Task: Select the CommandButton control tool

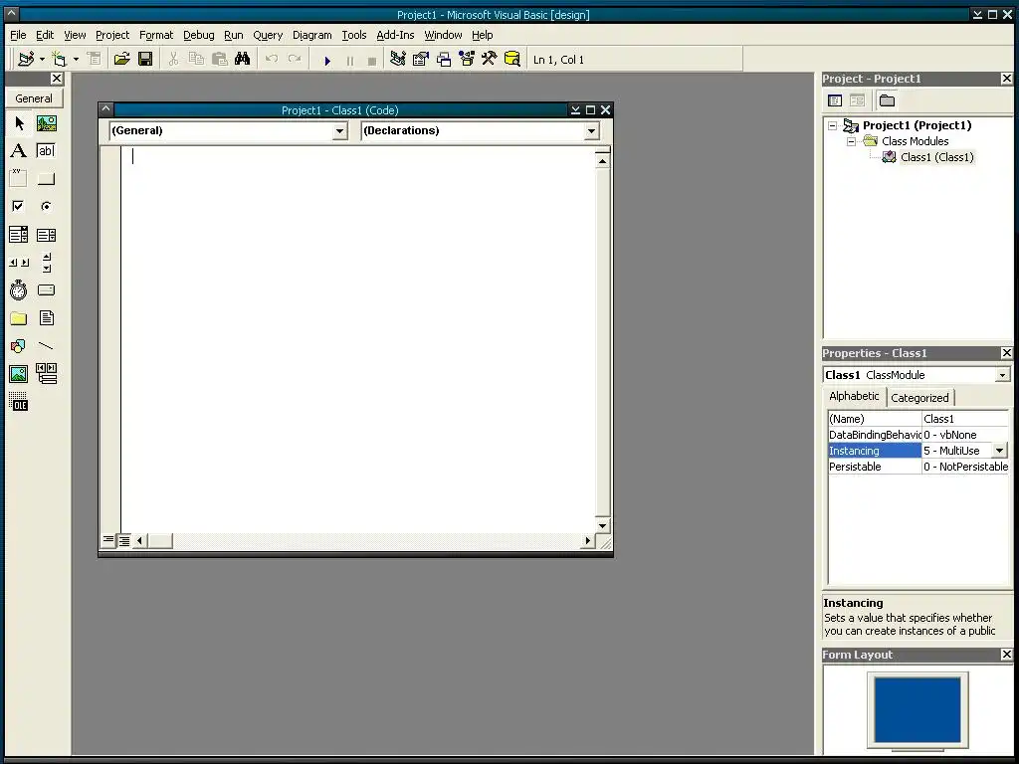Action: [x=46, y=179]
